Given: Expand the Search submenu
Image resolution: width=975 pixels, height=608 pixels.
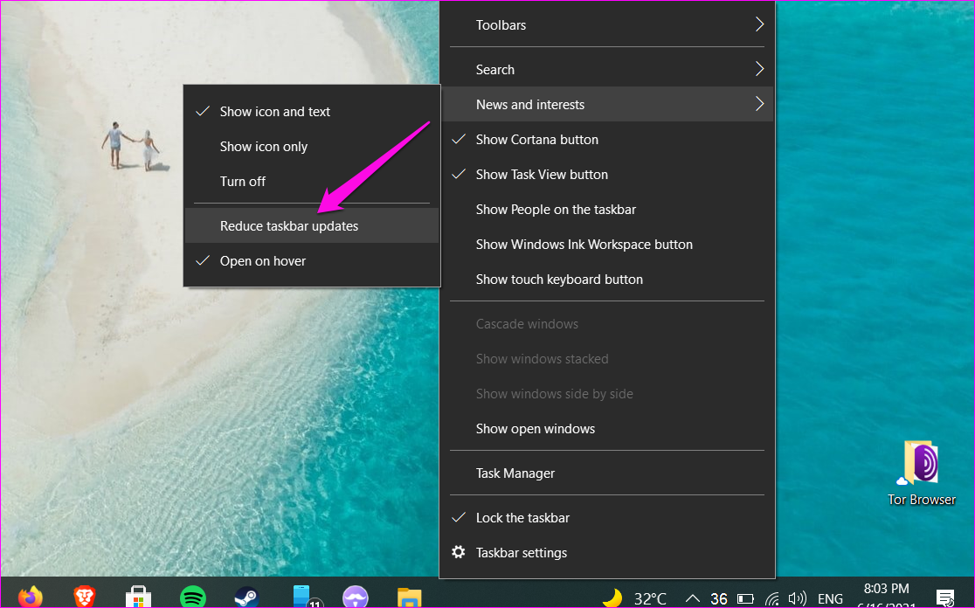Looking at the screenshot, I should coord(607,70).
